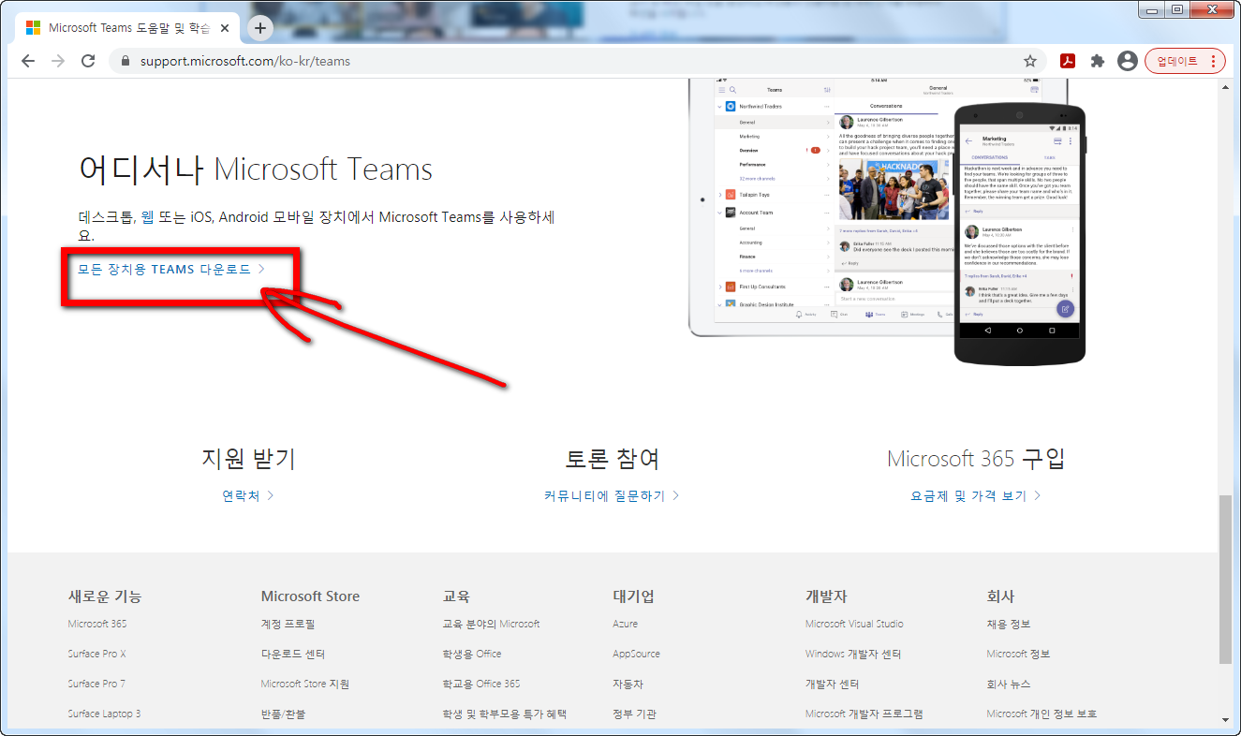The image size is (1241, 736).
Task: Click the 개발자 footer heading
Action: click(x=826, y=596)
